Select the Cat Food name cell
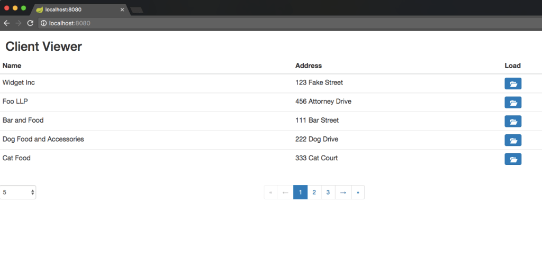 pos(16,158)
